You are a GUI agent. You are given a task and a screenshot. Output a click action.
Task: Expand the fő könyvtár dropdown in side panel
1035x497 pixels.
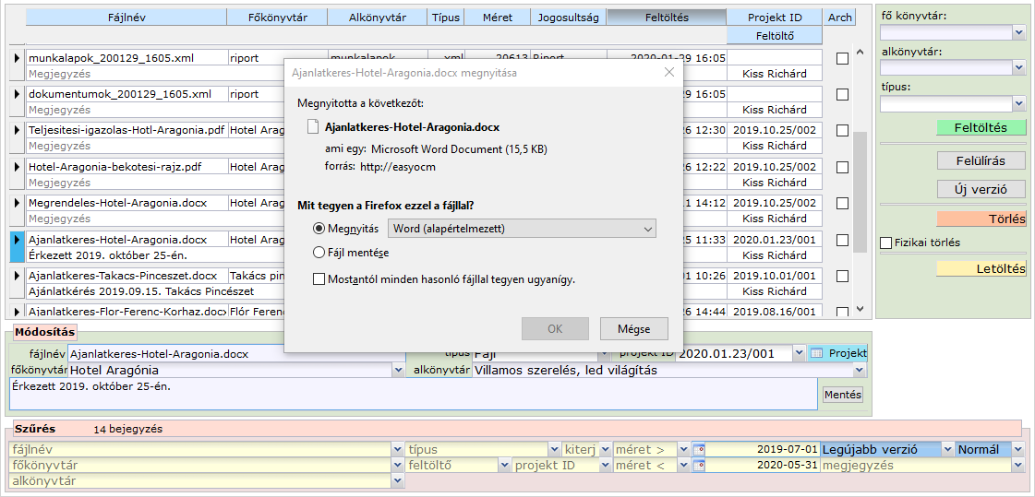tap(1018, 32)
